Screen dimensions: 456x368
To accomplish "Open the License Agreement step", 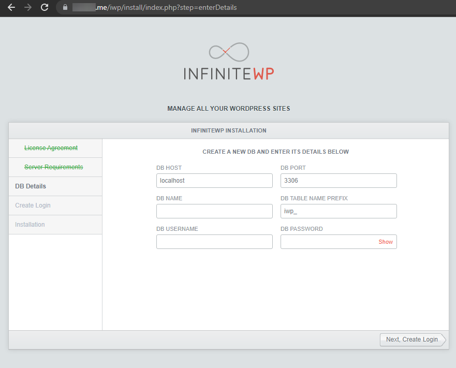I will (x=51, y=148).
